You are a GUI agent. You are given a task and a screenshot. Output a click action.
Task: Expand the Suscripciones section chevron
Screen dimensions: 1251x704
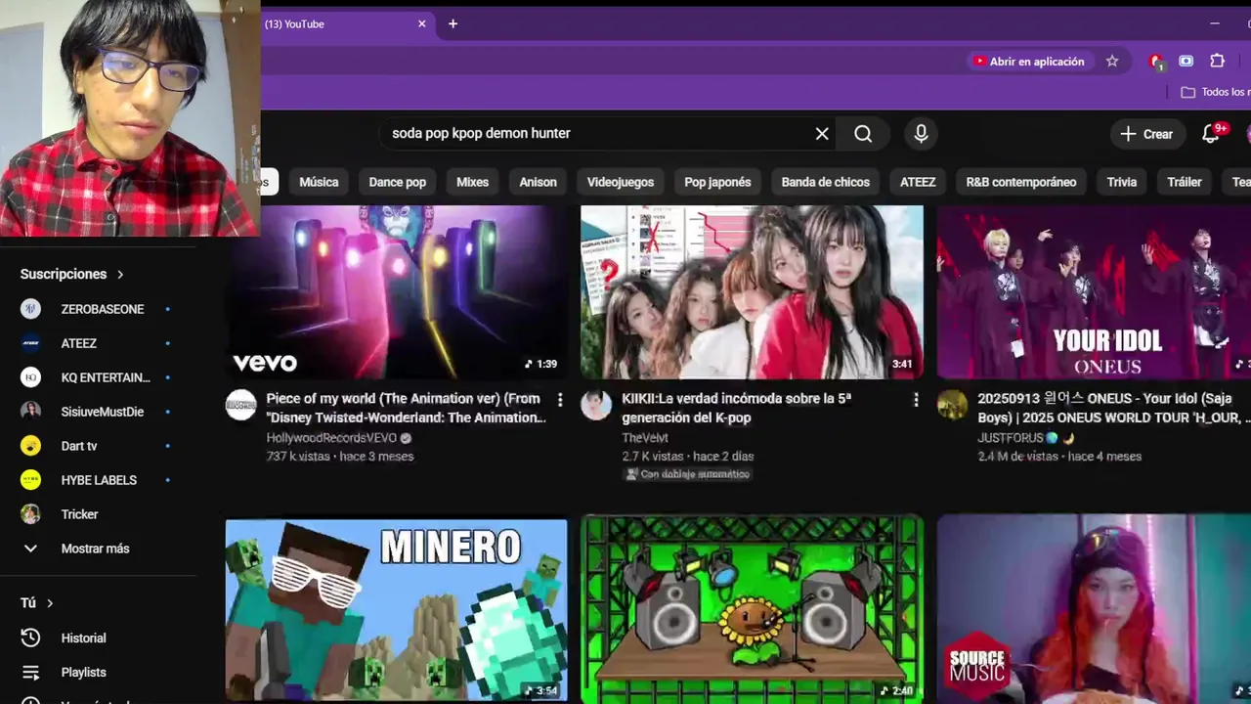120,275
